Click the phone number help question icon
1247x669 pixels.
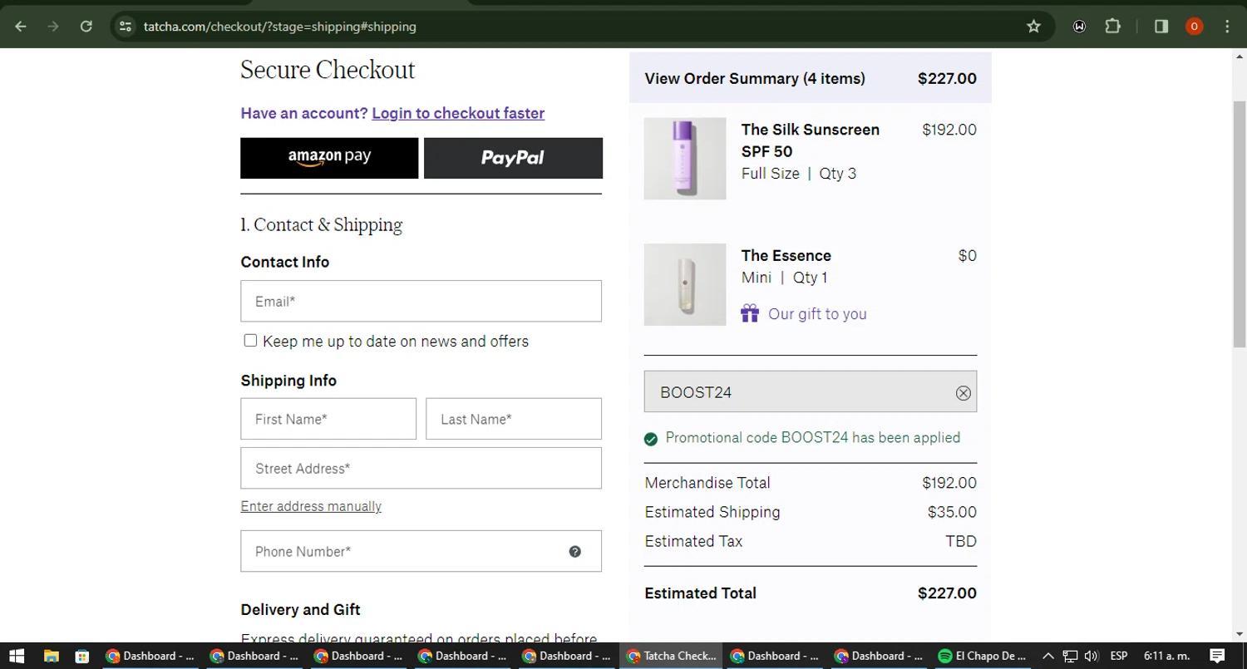pyautogui.click(x=574, y=552)
